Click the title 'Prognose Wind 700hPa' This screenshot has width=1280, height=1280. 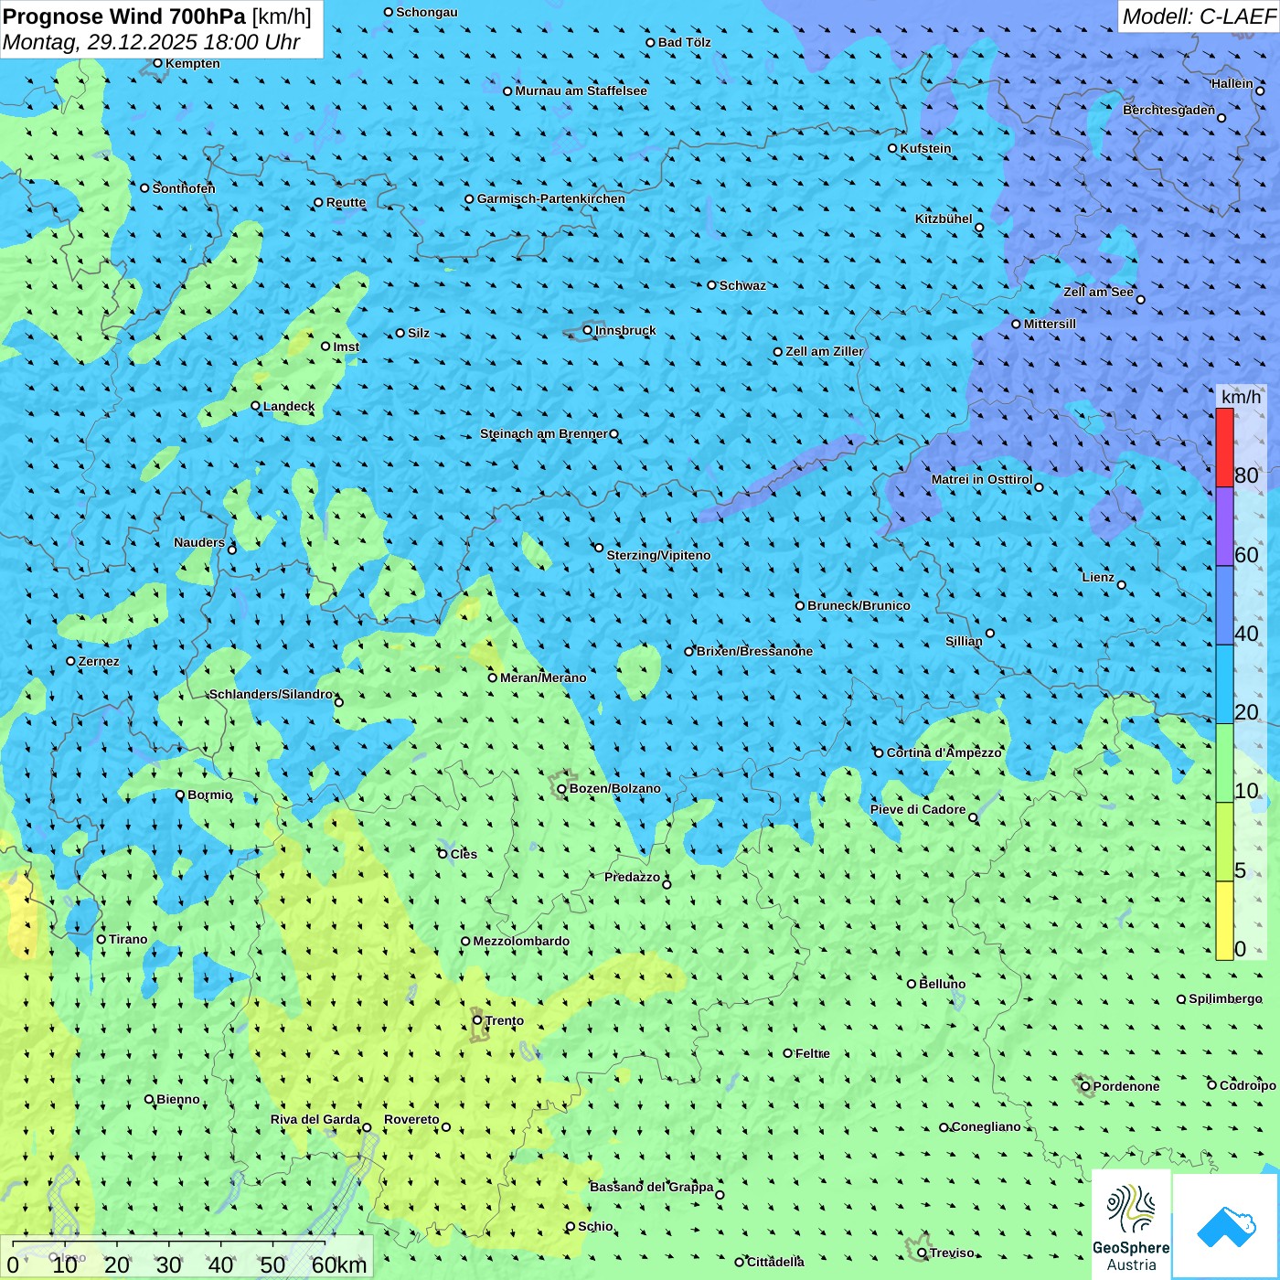click(125, 16)
